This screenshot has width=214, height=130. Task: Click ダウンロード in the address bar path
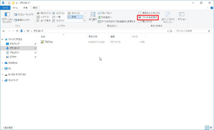[x=38, y=31]
